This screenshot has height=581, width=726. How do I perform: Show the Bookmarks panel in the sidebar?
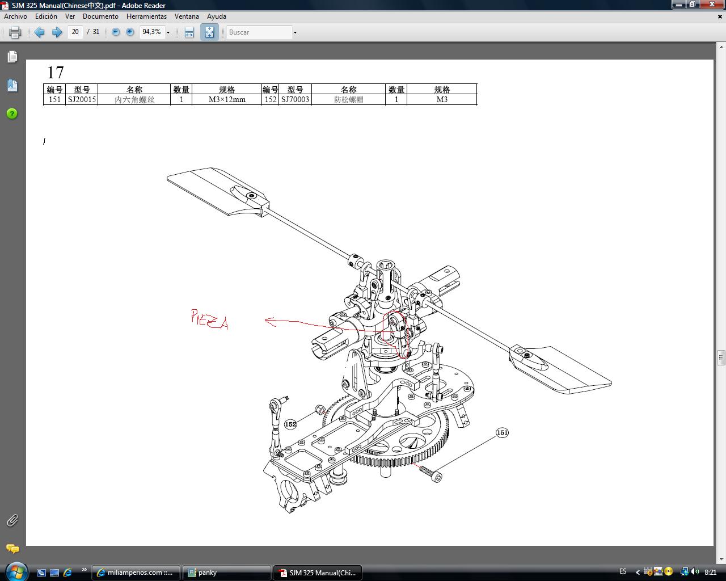click(12, 86)
